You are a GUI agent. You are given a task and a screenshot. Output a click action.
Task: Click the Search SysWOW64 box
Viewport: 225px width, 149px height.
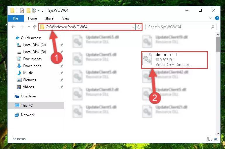tap(181, 27)
